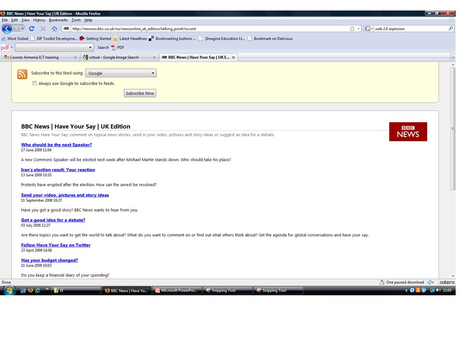Image resolution: width=459 pixels, height=344 pixels.
Task: Go back using the Back arrow
Action: click(x=7, y=29)
